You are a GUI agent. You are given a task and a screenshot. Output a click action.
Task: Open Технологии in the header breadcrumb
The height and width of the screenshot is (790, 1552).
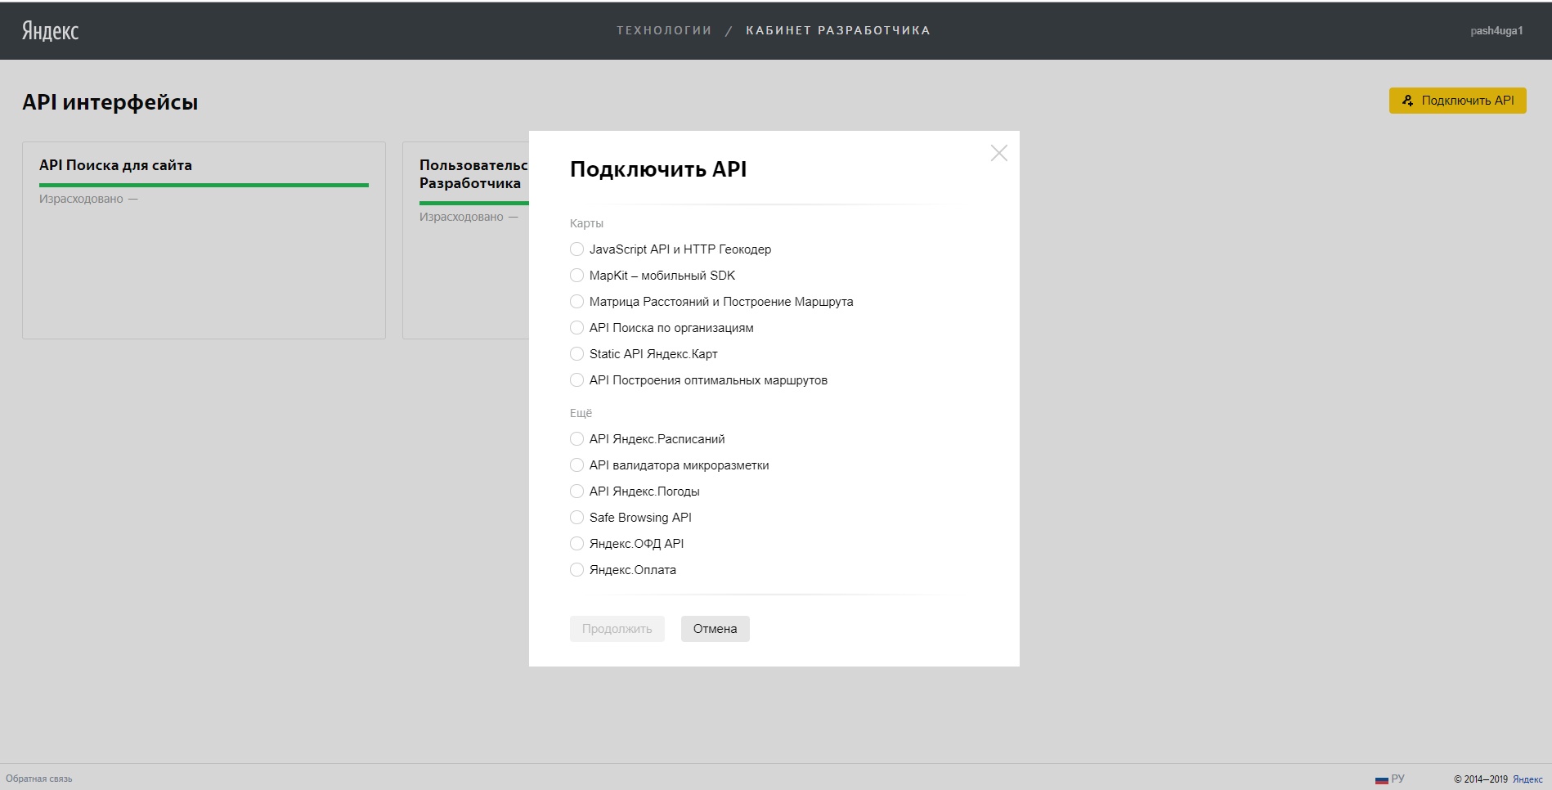pos(663,30)
